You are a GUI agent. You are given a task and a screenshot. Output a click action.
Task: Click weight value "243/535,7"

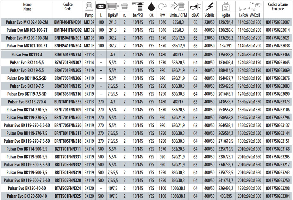pyautogui.click(x=226, y=102)
